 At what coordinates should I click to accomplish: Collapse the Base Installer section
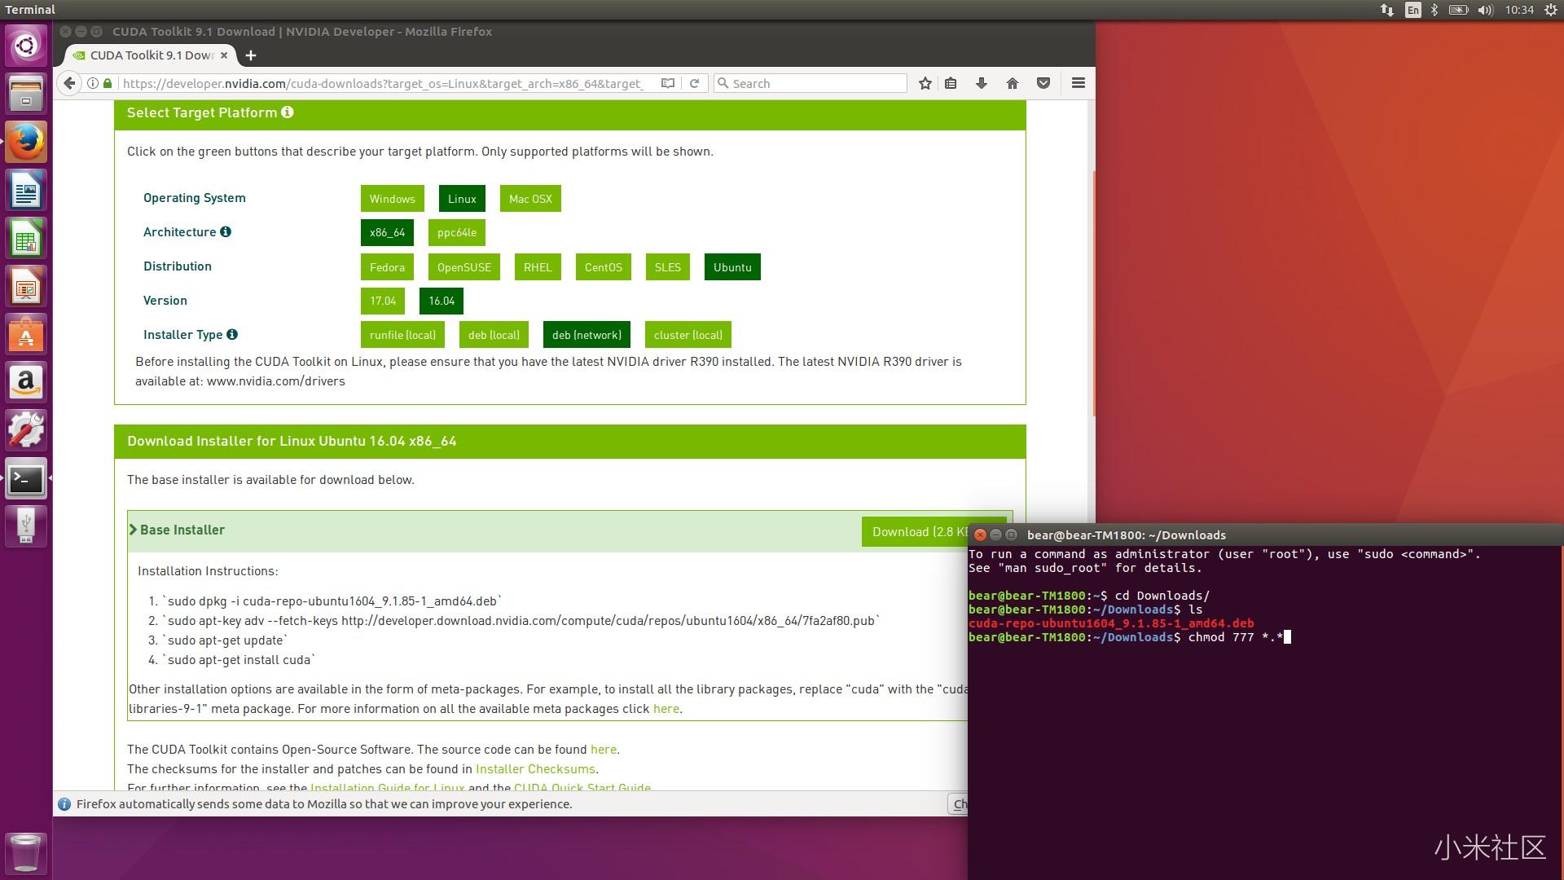177,530
